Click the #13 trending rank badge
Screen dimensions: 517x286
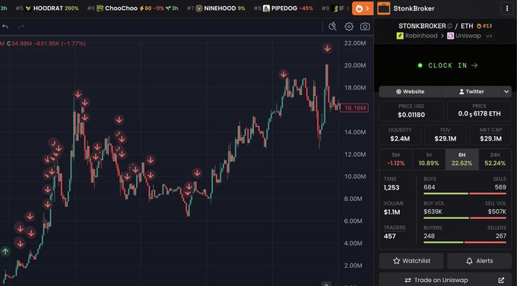click(x=484, y=26)
